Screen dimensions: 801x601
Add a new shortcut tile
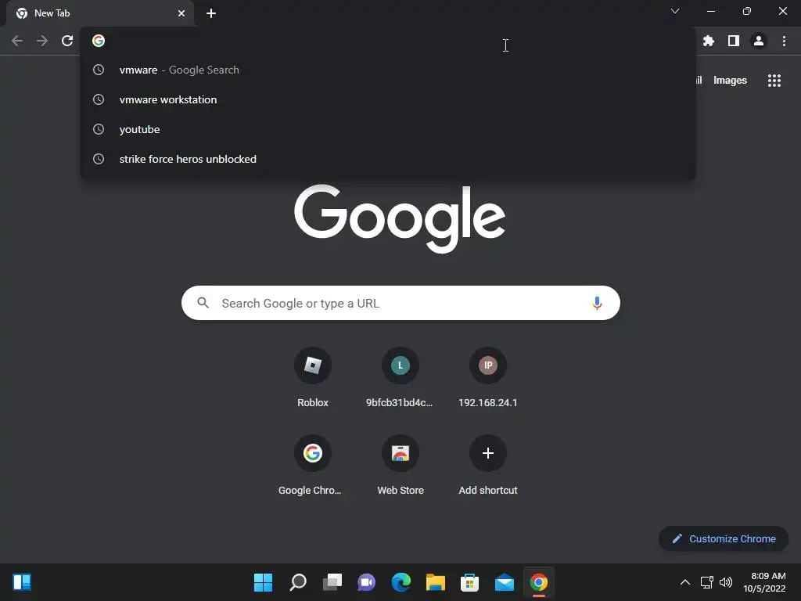tap(488, 466)
